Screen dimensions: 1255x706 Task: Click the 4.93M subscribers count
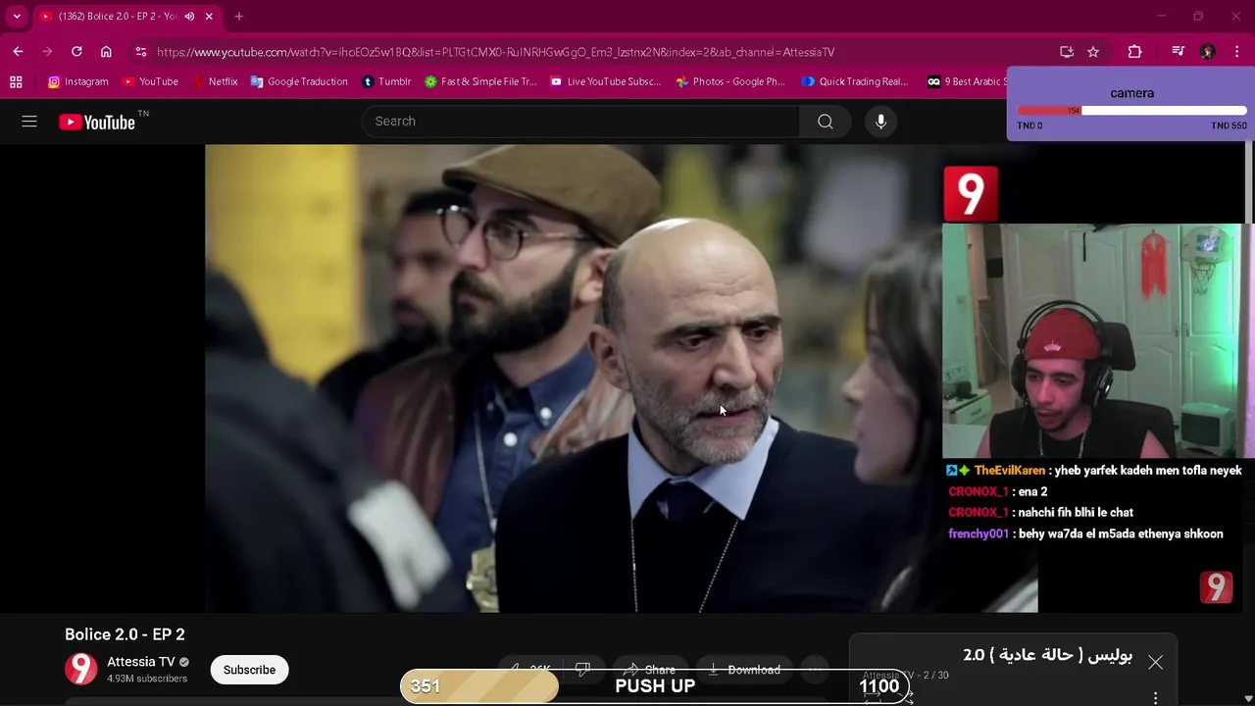pos(147,679)
